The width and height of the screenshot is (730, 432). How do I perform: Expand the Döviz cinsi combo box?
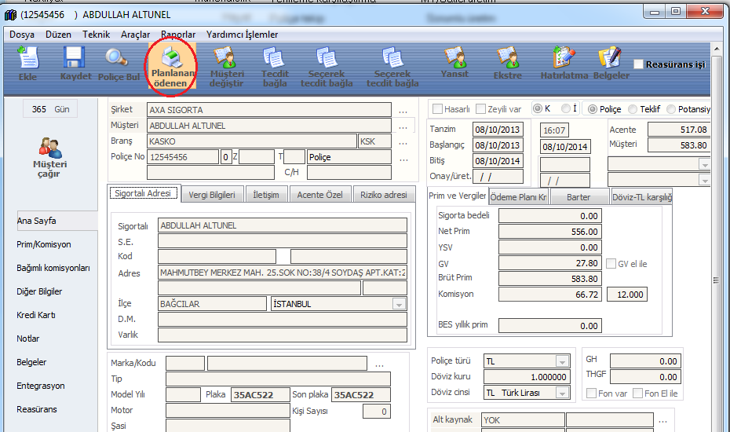[x=562, y=393]
